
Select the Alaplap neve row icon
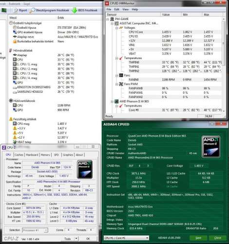click(15, 37)
